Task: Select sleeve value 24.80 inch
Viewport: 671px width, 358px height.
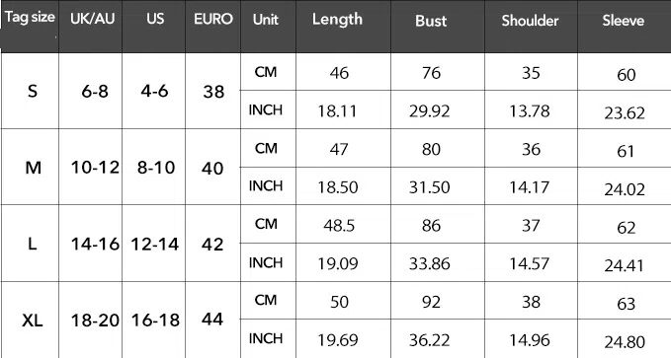Action: coord(625,342)
